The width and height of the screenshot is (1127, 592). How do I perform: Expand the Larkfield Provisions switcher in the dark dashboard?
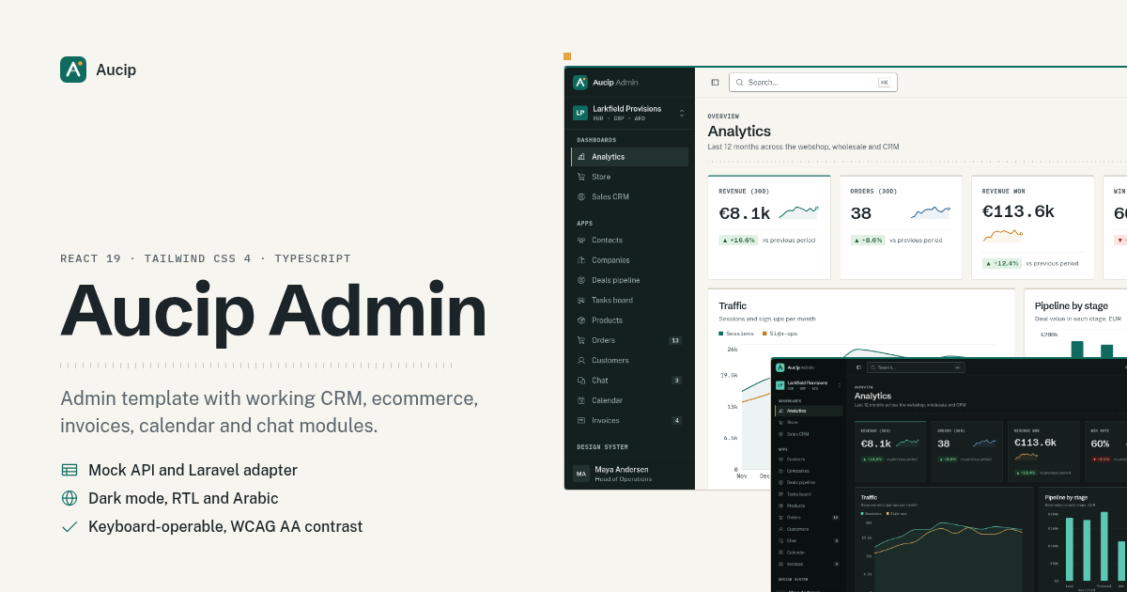tap(840, 385)
